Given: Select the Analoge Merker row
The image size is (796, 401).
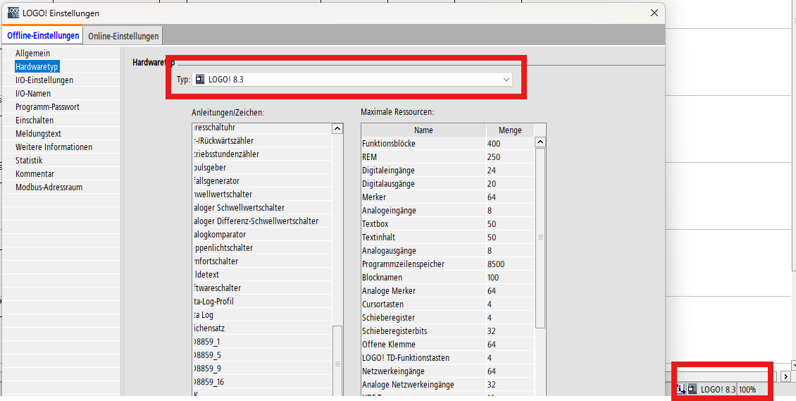Looking at the screenshot, I should pyautogui.click(x=448, y=291).
